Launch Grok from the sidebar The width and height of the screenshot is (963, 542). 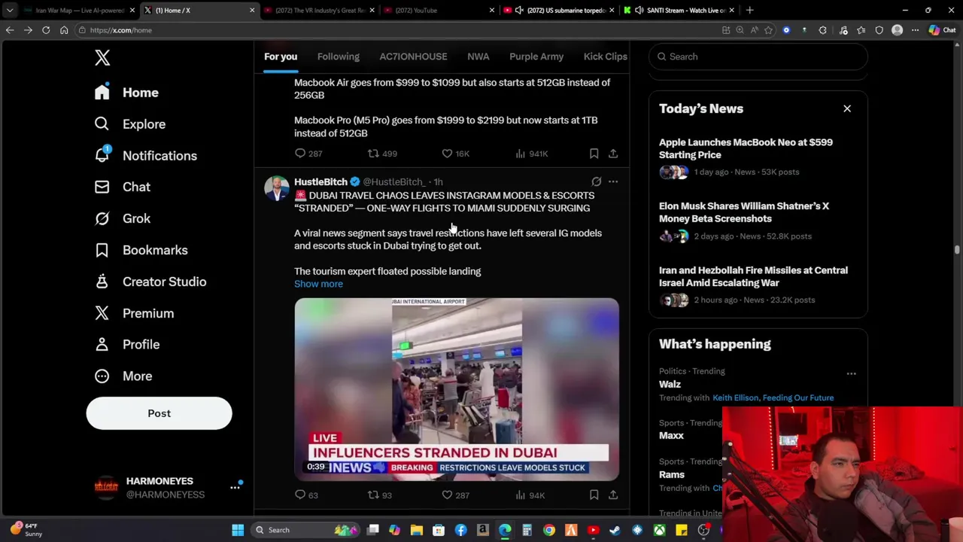(x=122, y=218)
